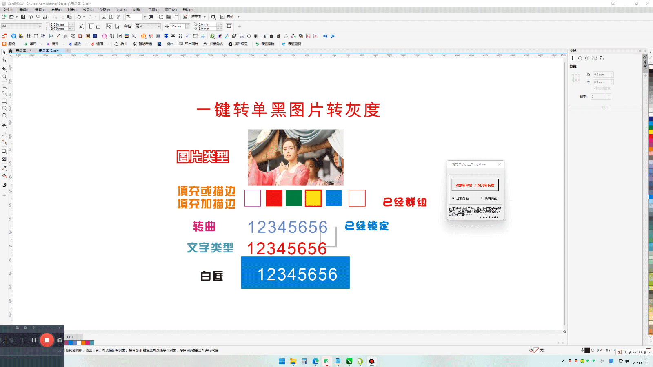This screenshot has height=367, width=653.
Task: Click the 副本 copies field in Transform docker
Action: [599, 97]
